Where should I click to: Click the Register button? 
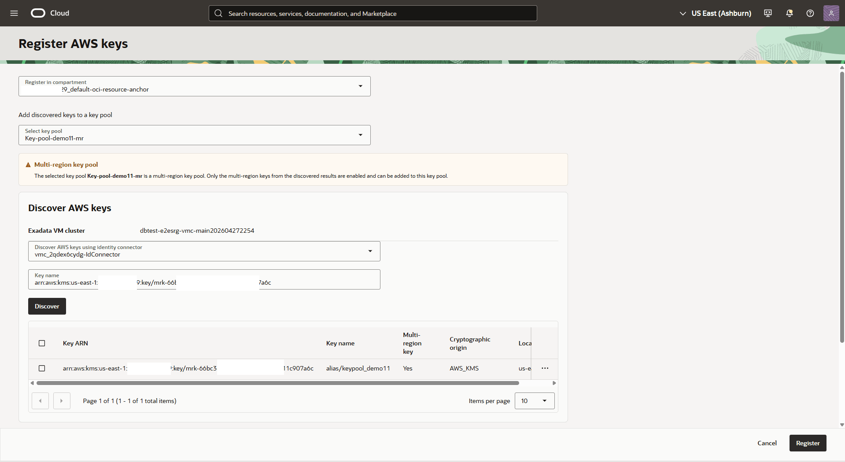coord(808,443)
